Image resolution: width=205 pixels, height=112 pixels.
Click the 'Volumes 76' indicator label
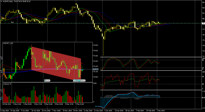[7, 84]
